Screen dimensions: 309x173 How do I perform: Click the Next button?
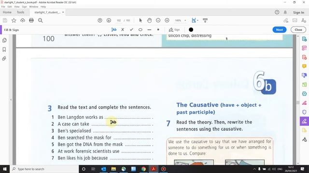pyautogui.click(x=280, y=30)
